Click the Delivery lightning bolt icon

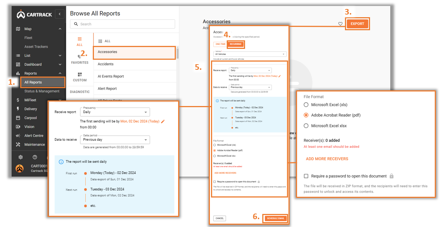18,109
